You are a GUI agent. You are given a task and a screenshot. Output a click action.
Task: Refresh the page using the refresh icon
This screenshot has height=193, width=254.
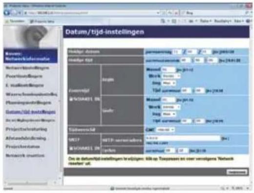170,13
